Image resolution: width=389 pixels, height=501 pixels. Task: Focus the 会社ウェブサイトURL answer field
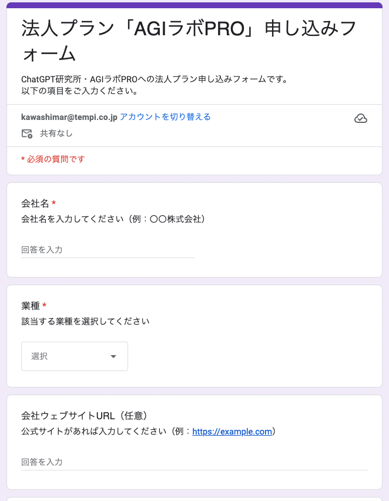click(x=194, y=462)
